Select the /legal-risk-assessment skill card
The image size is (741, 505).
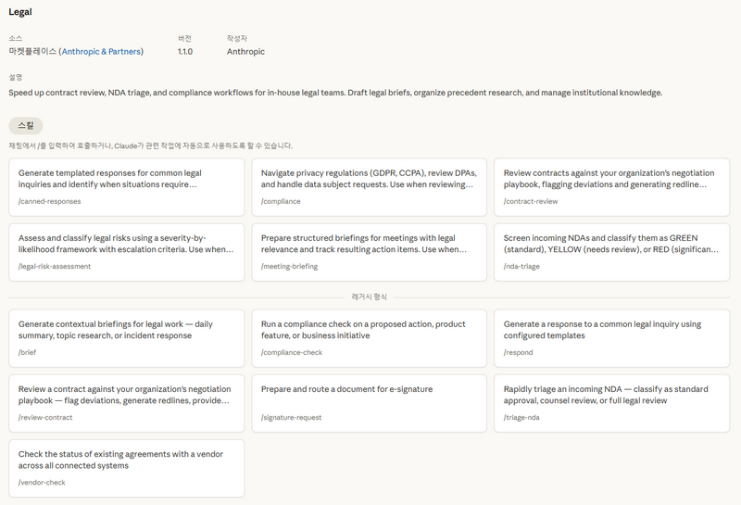[126, 252]
